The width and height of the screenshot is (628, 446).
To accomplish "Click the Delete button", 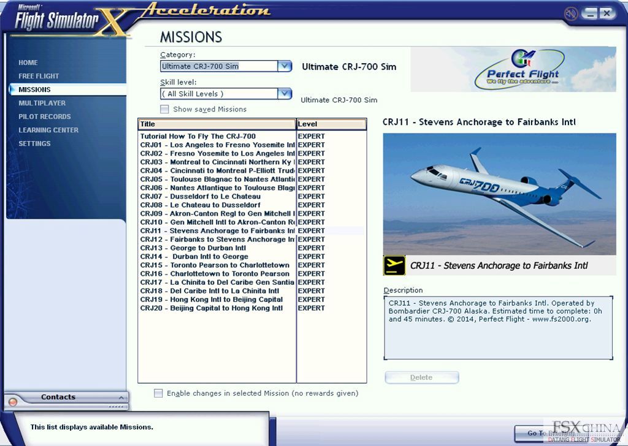I will [422, 377].
